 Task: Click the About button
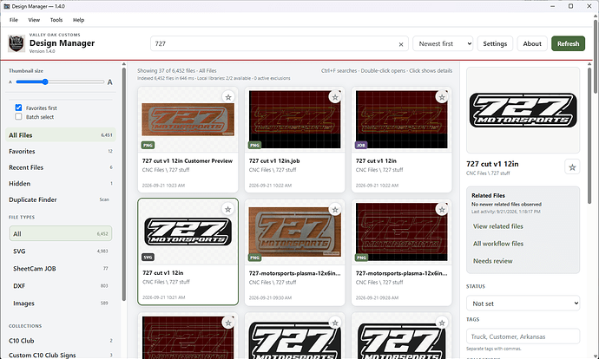click(532, 43)
